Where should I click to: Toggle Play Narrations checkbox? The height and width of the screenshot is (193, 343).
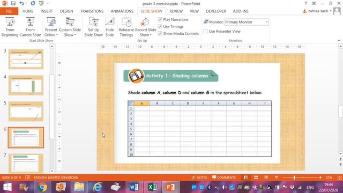[x=160, y=19]
